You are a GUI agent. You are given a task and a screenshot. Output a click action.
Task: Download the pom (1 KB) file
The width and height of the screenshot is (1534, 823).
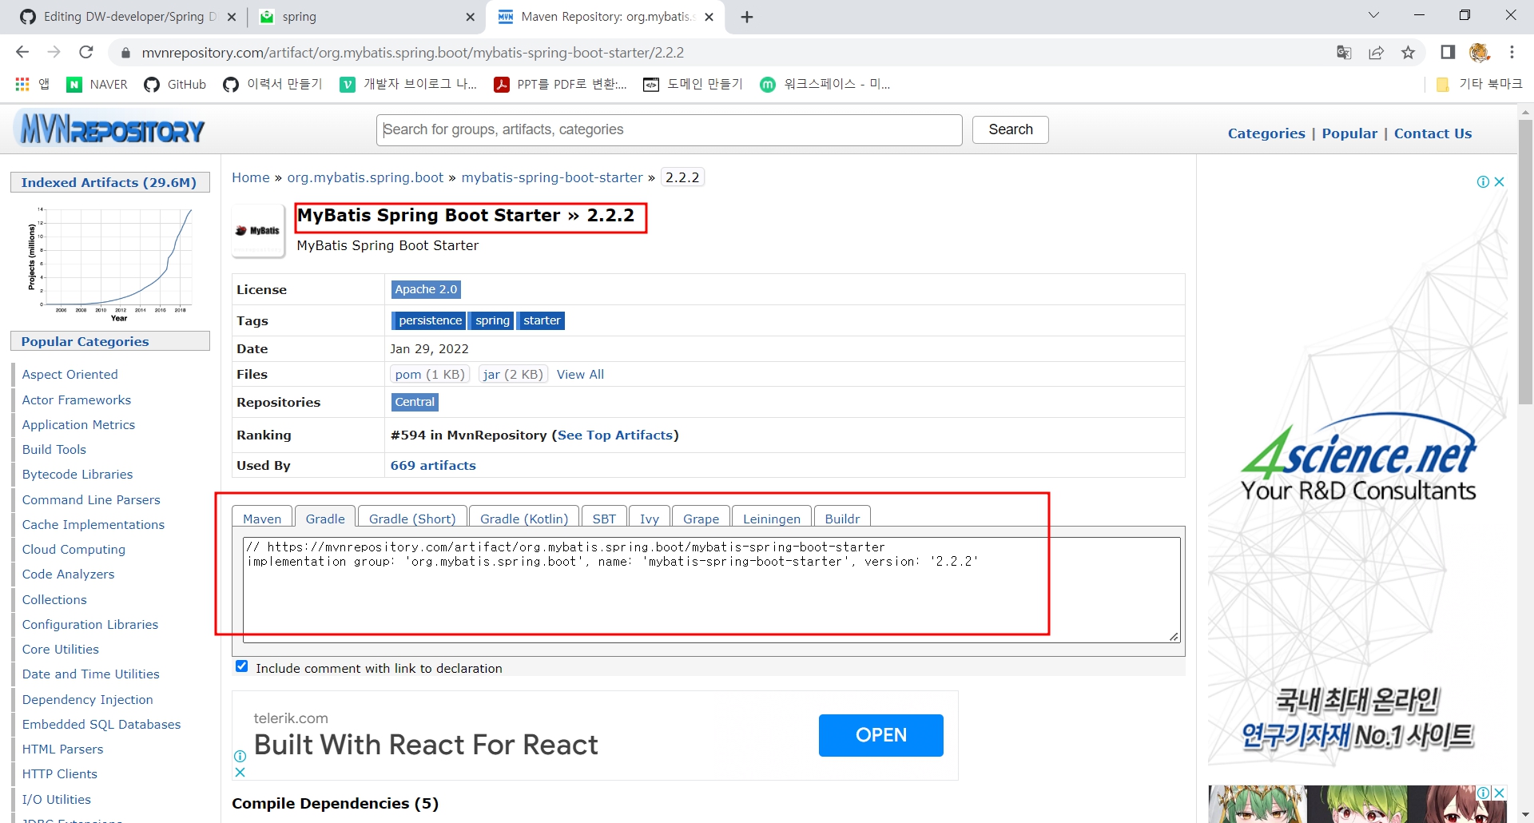430,374
